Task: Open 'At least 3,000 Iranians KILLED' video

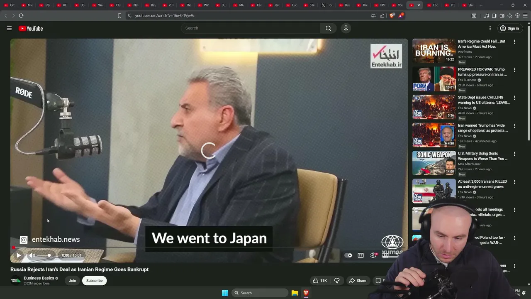Action: click(482, 184)
